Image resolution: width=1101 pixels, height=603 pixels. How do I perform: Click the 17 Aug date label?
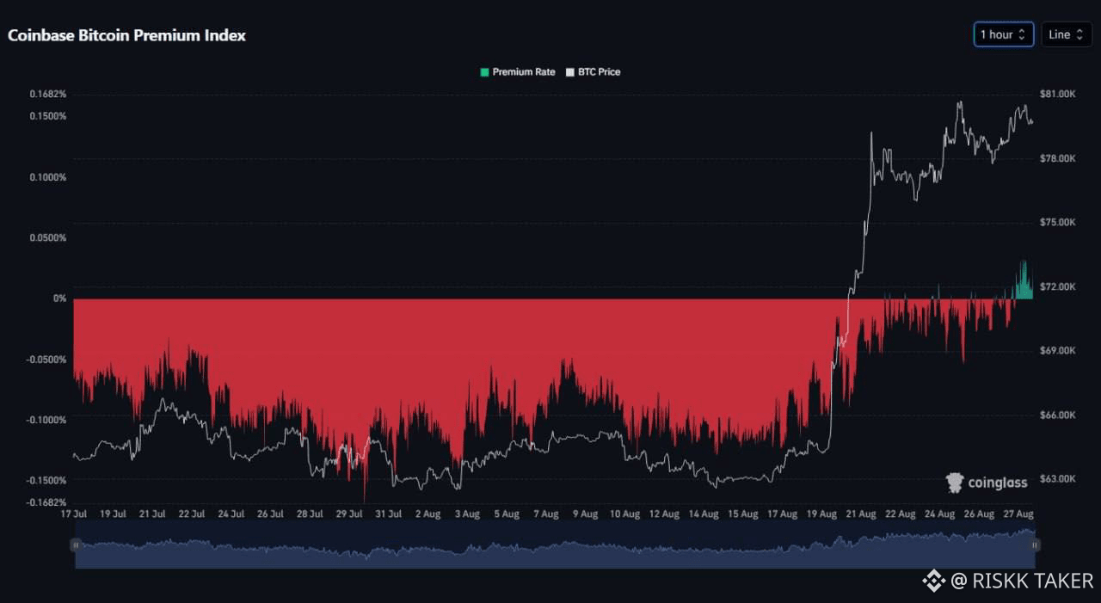tap(782, 514)
